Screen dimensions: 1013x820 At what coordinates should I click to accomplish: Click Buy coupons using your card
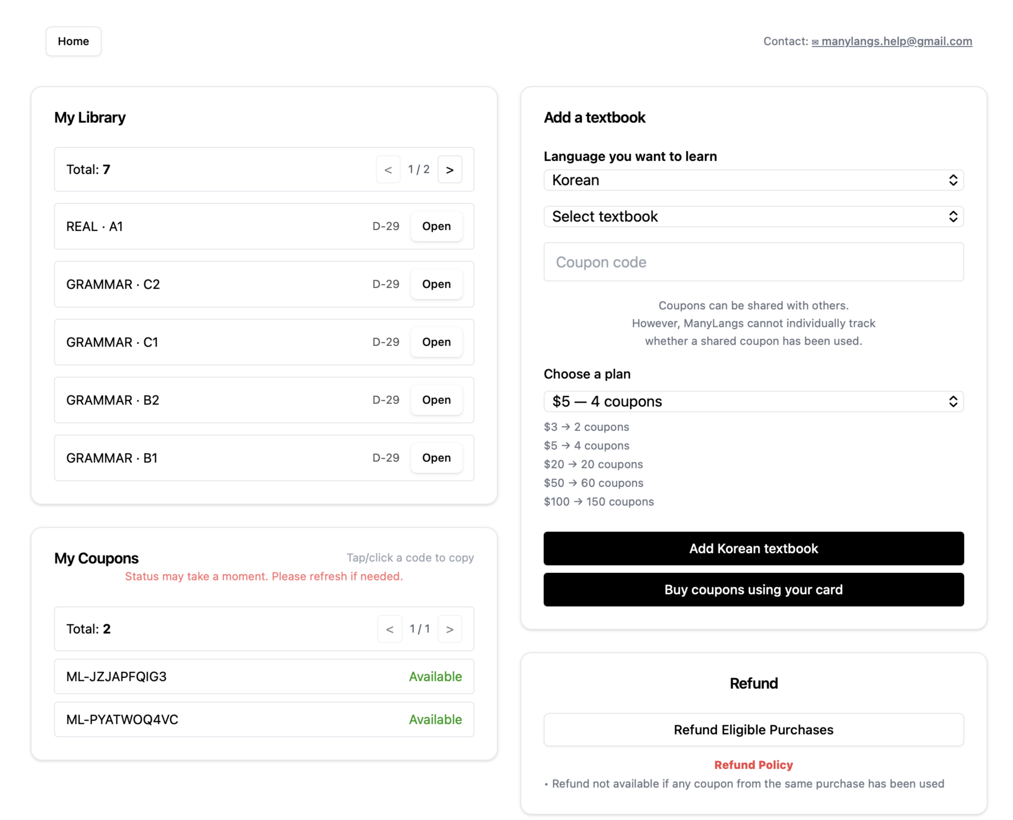[x=753, y=589]
